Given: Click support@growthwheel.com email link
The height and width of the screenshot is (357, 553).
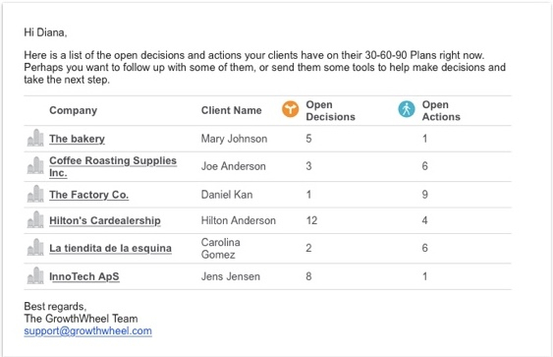Looking at the screenshot, I should pyautogui.click(x=87, y=330).
